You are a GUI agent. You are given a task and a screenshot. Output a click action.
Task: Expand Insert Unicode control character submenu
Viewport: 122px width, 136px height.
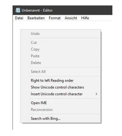pyautogui.click(x=60, y=94)
